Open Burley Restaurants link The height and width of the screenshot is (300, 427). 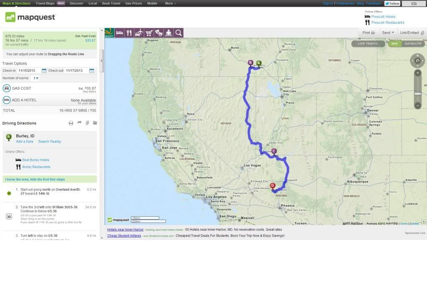click(36, 167)
